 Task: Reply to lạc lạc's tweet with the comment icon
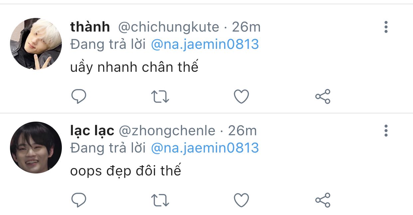click(79, 200)
